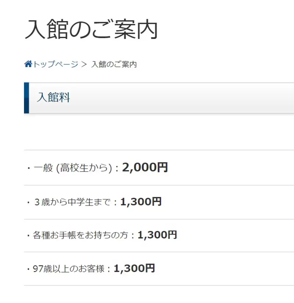Click the 1,300円 price for ３歳から中学生まで
The image size is (294, 303).
click(141, 201)
